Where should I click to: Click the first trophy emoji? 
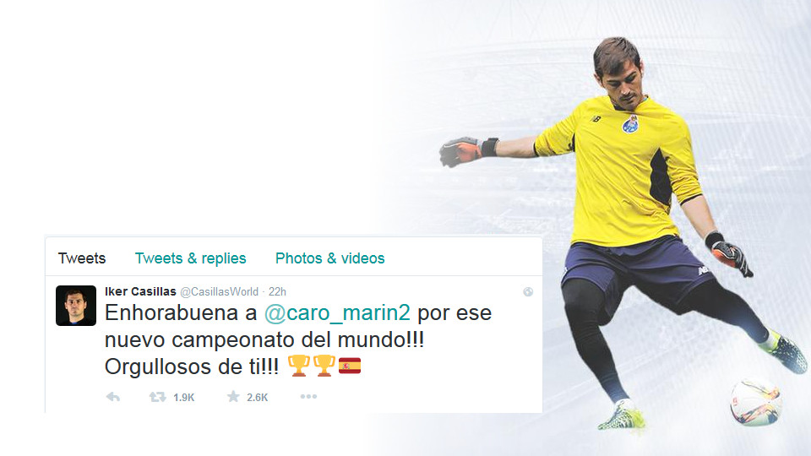point(298,366)
